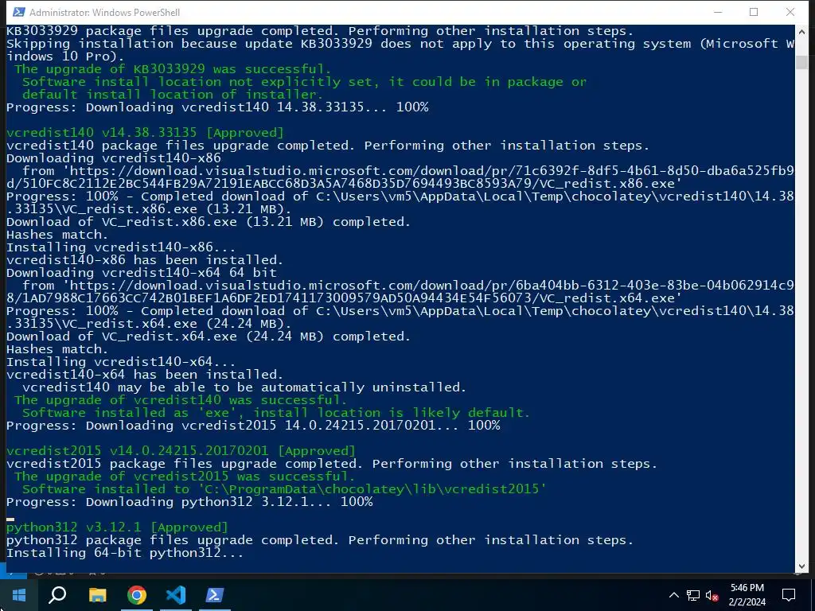Image resolution: width=815 pixels, height=611 pixels.
Task: Click 'Installing vcredist140-x86...' line
Action: [x=121, y=247]
